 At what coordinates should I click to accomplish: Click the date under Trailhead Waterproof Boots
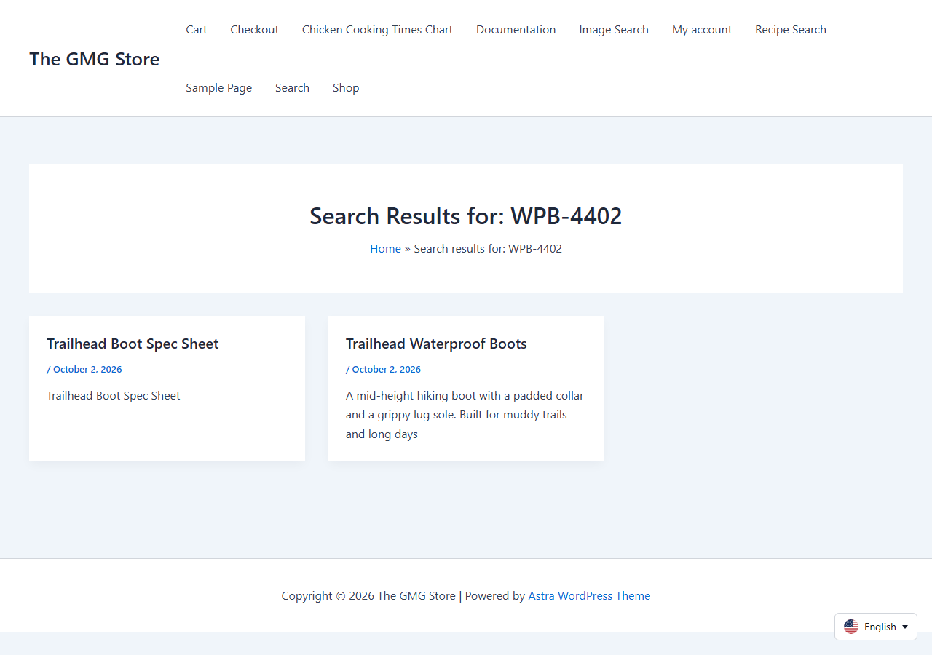pos(386,370)
